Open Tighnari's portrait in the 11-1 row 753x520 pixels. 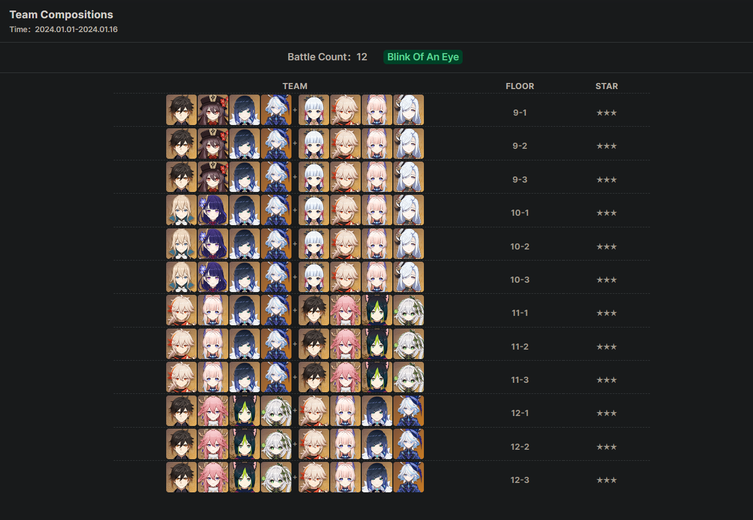click(377, 310)
